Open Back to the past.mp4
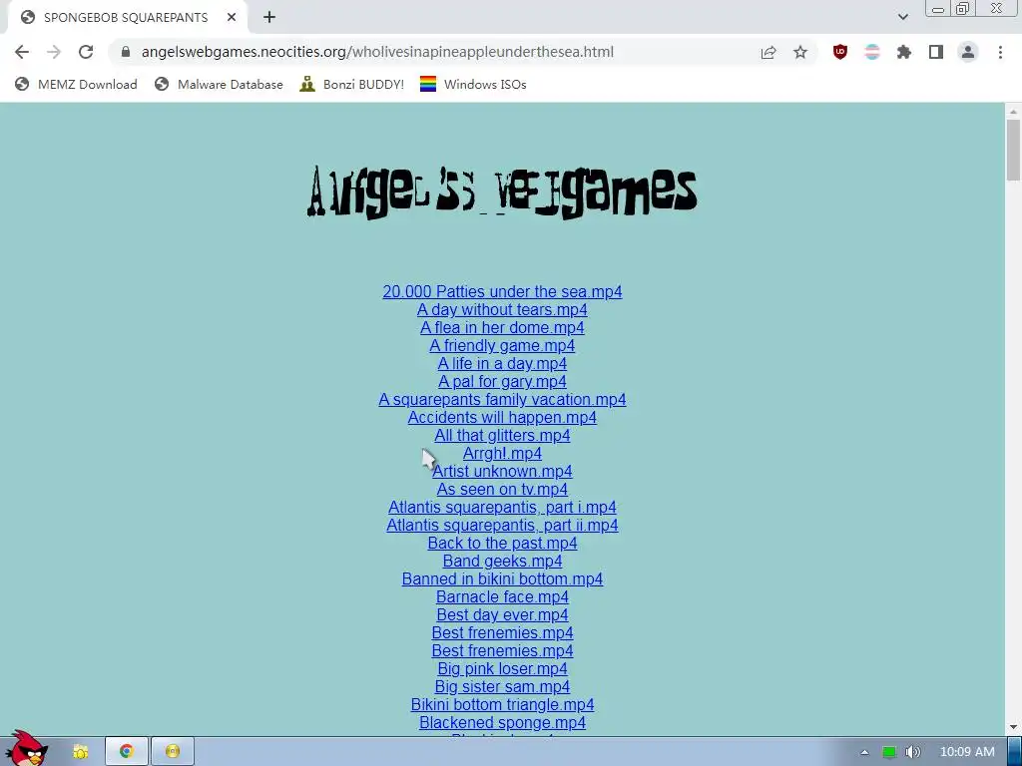Screen dimensions: 1022x766 tap(502, 544)
